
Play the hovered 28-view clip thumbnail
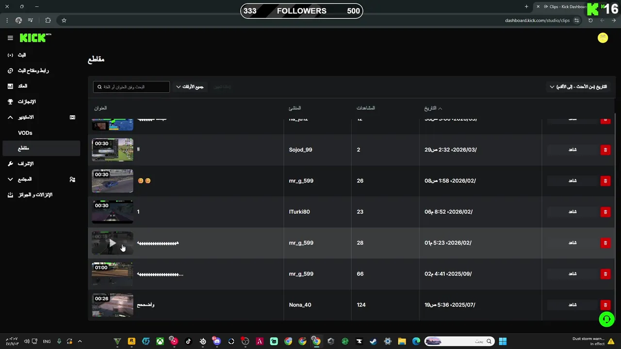click(113, 243)
